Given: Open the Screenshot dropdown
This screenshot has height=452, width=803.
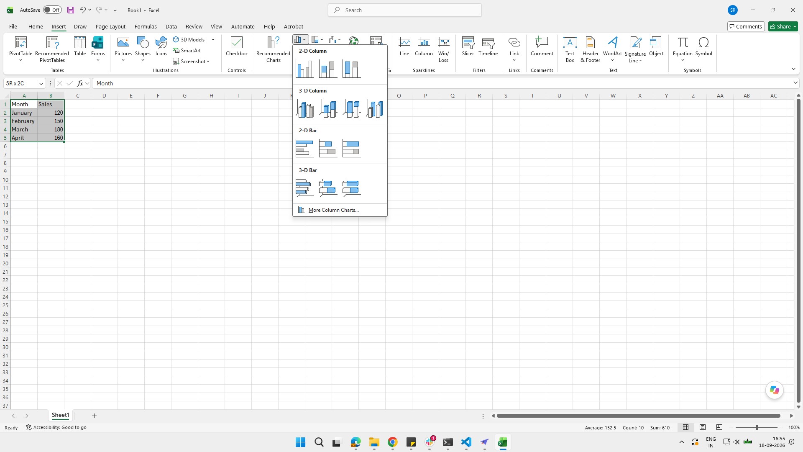Looking at the screenshot, I should click(192, 61).
